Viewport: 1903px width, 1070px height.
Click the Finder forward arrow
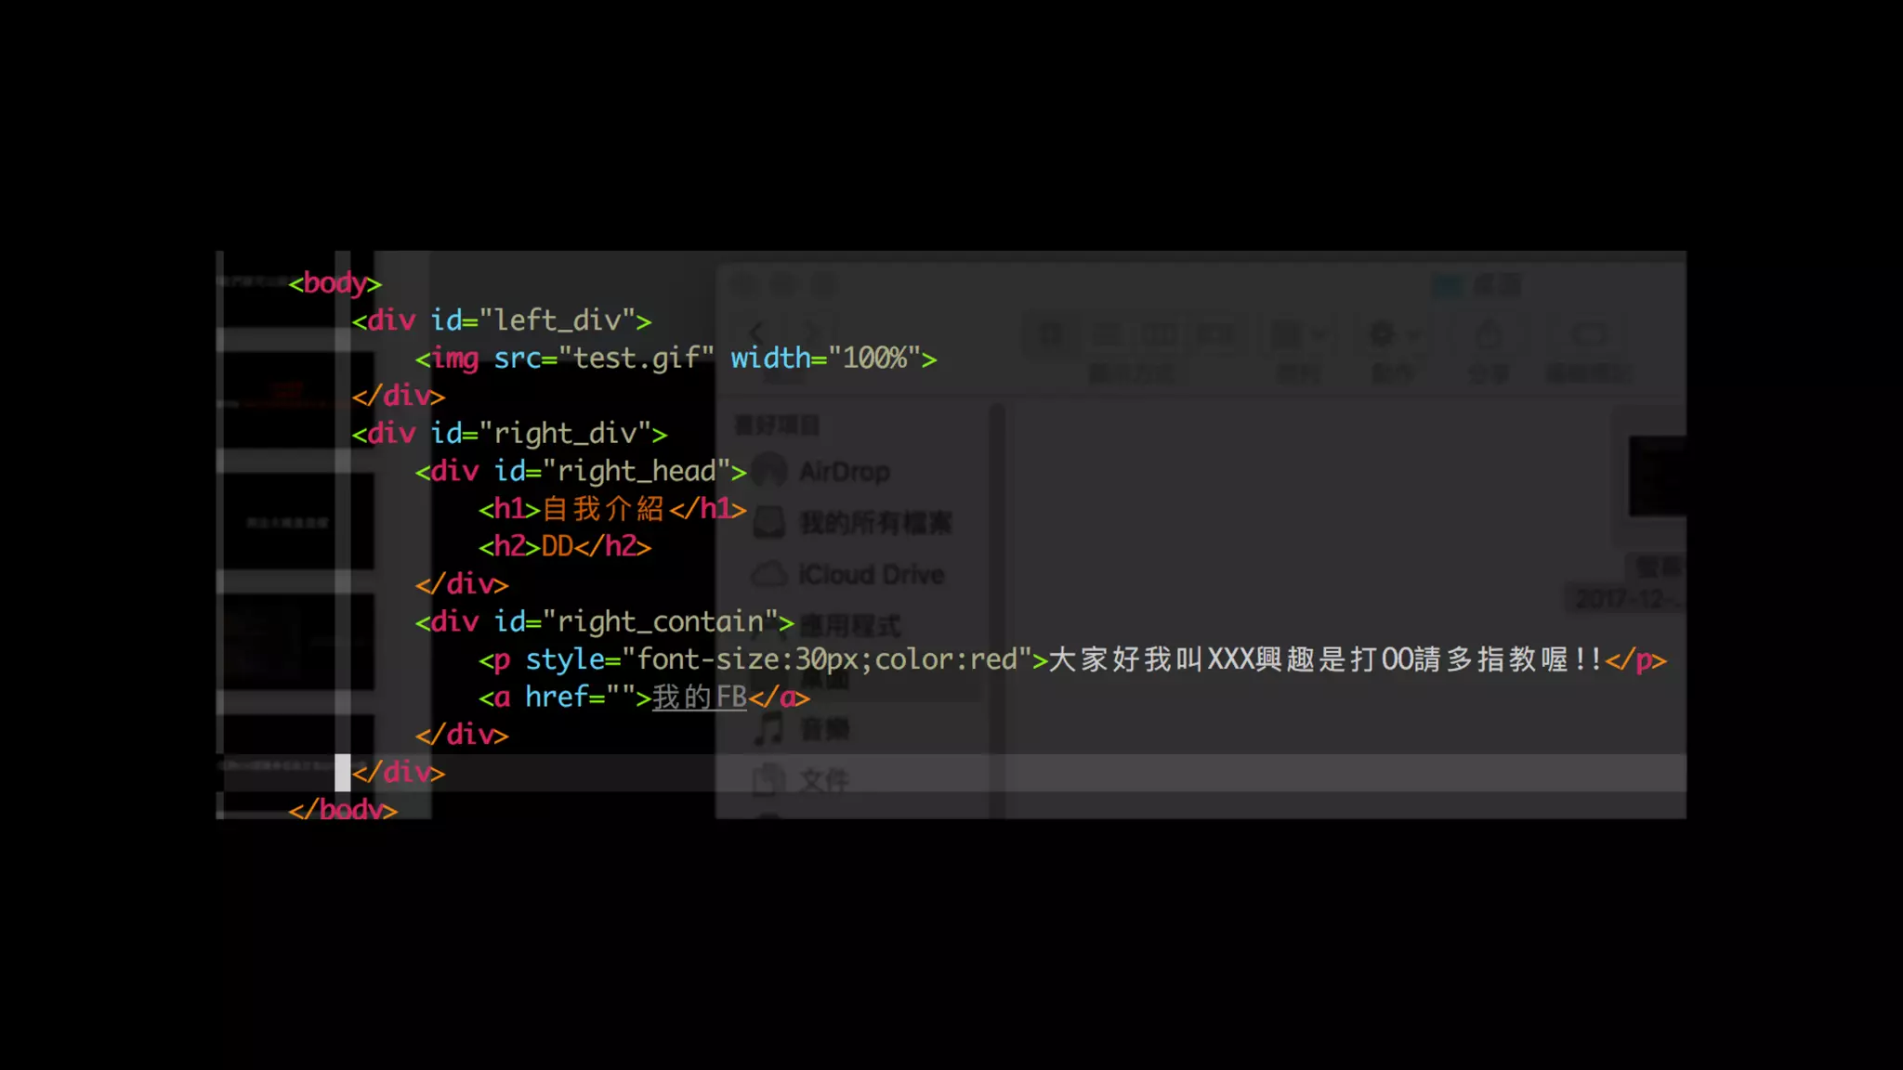tap(812, 333)
